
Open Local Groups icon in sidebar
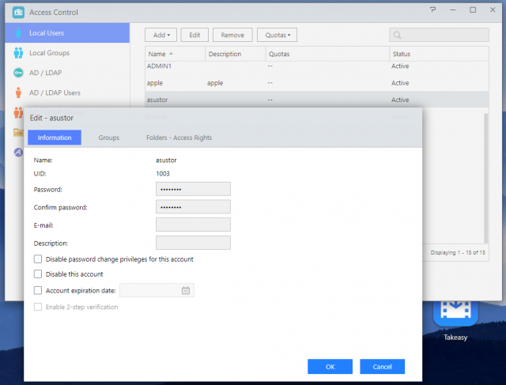18,53
